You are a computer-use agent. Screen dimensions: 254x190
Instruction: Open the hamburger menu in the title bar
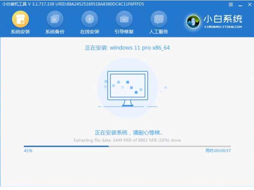point(231,5)
